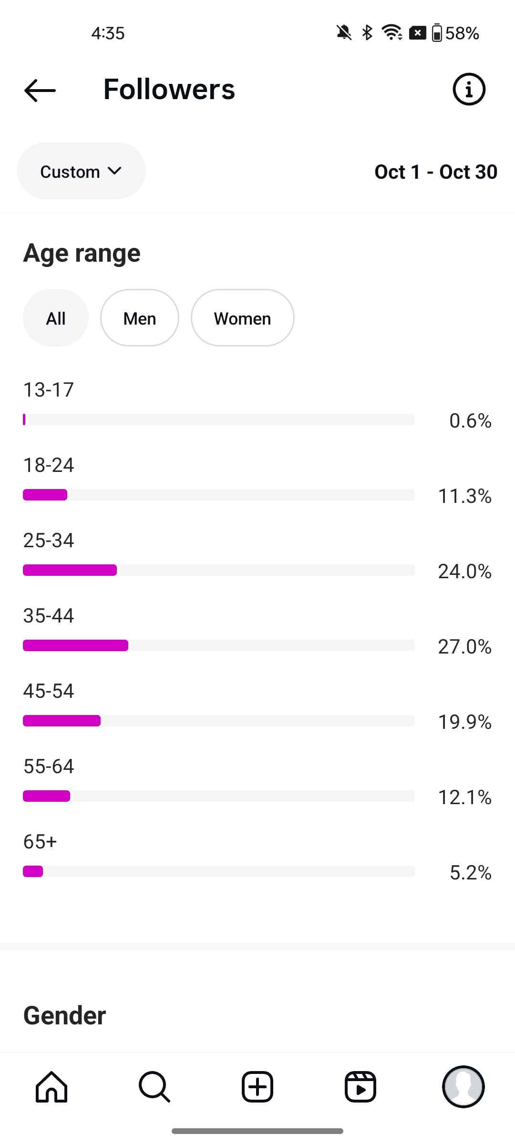The width and height of the screenshot is (515, 1144).
Task: Tap the back arrow icon
Action: 40,90
